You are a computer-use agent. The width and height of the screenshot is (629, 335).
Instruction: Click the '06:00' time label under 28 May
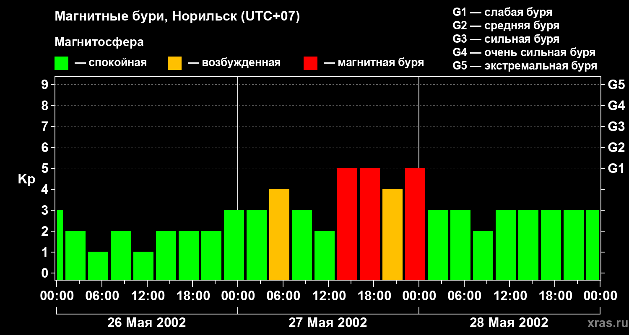coord(464,296)
